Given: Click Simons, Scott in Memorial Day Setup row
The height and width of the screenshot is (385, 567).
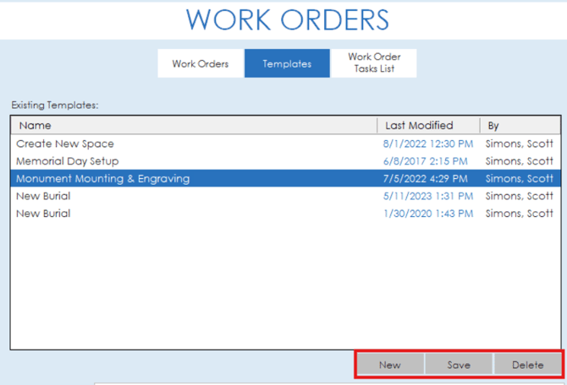Looking at the screenshot, I should pos(519,161).
